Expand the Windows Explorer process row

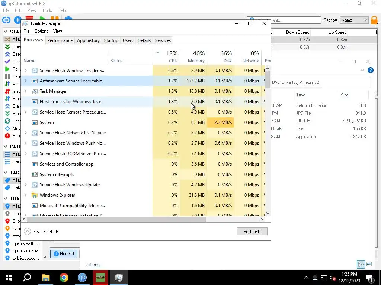[x=26, y=195]
